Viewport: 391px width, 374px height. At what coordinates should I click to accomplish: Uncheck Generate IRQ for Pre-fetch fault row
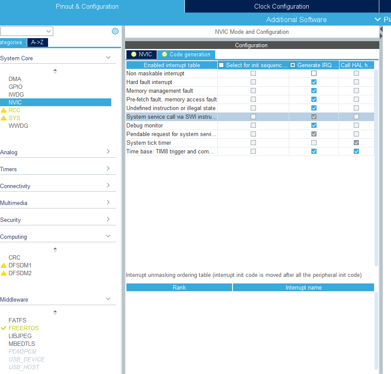pos(314,99)
